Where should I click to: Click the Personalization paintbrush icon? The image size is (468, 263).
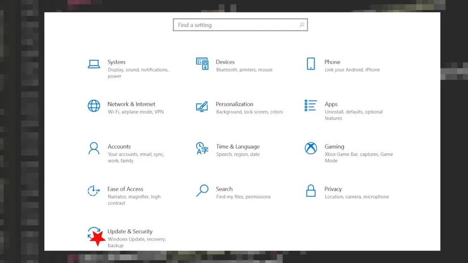click(x=202, y=106)
